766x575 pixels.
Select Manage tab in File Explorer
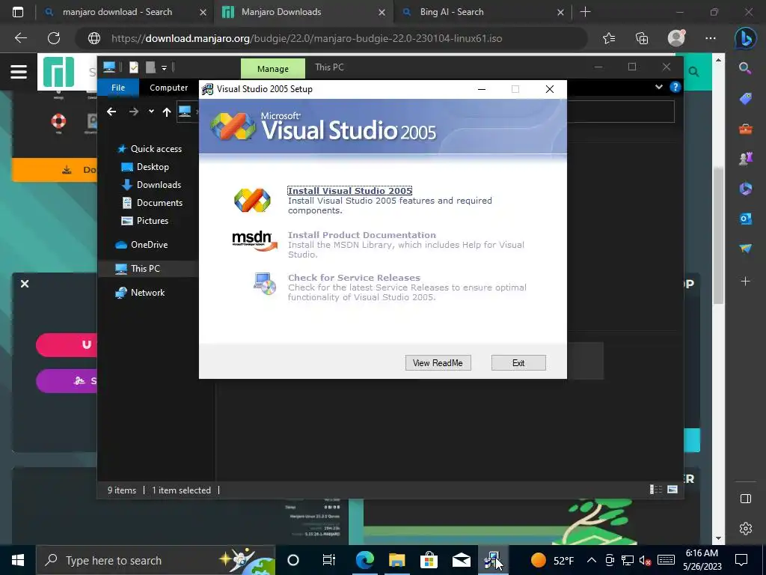272,68
